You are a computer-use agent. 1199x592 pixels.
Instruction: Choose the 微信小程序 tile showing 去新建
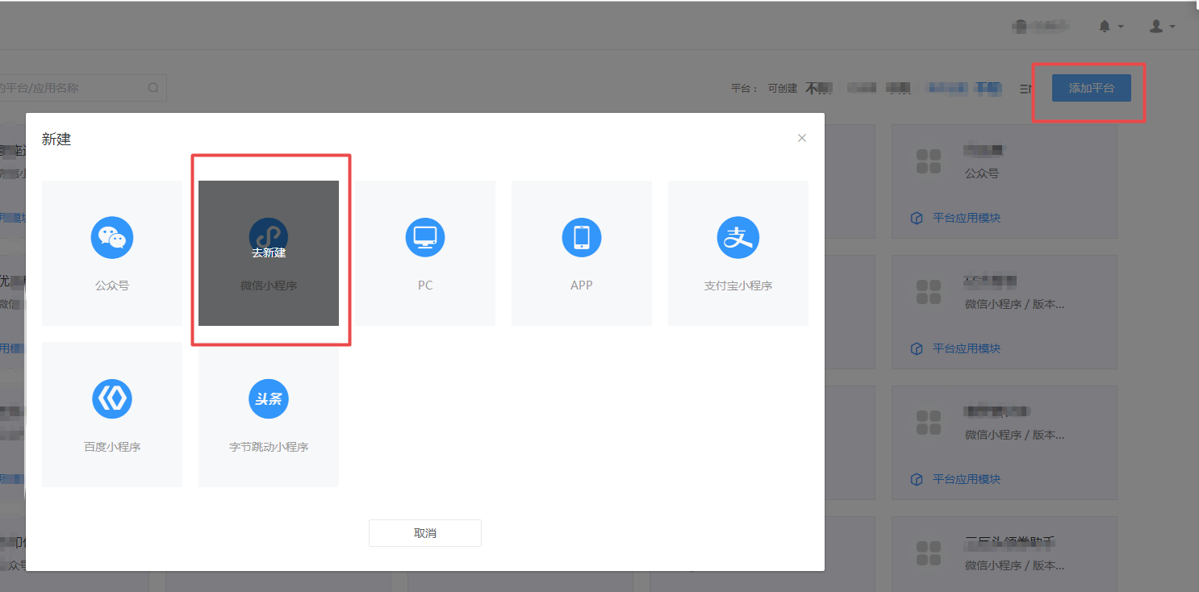click(269, 252)
